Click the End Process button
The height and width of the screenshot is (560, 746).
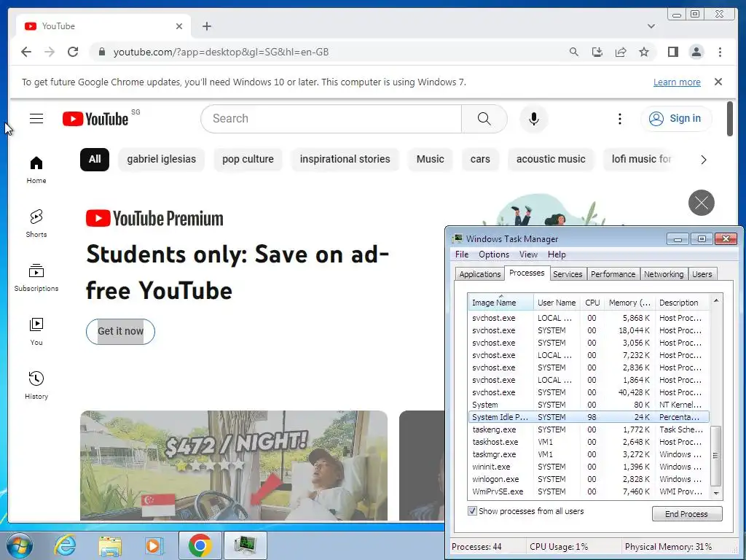point(686,514)
